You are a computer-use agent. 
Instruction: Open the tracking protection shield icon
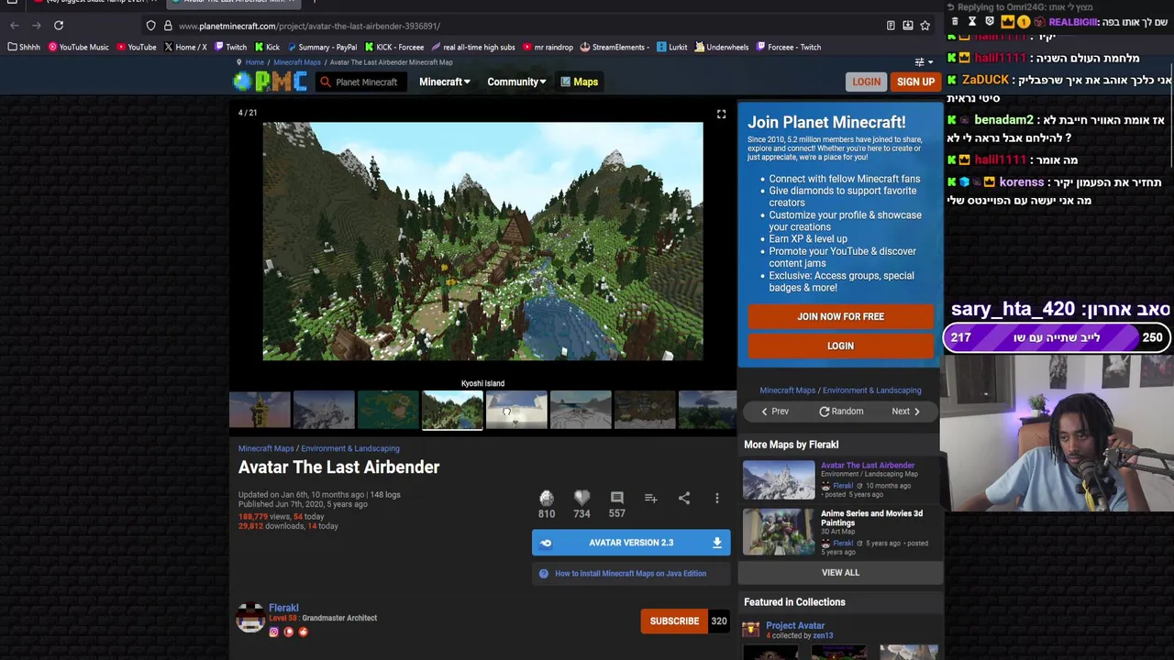click(x=150, y=26)
